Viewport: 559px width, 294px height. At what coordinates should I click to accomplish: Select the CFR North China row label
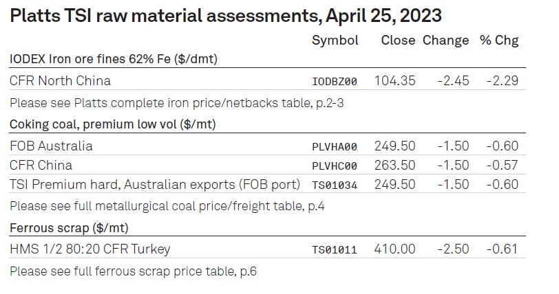(x=60, y=81)
